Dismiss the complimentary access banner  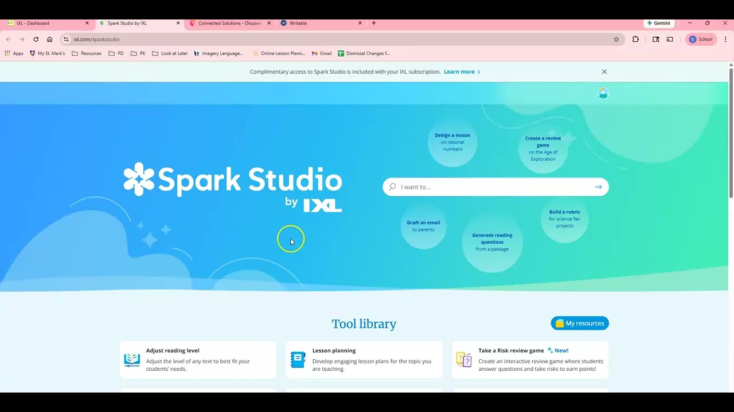click(604, 72)
